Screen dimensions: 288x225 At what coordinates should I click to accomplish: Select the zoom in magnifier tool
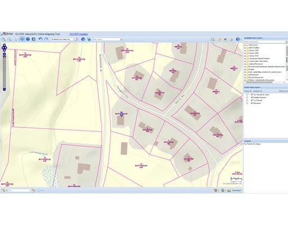(x=3, y=39)
